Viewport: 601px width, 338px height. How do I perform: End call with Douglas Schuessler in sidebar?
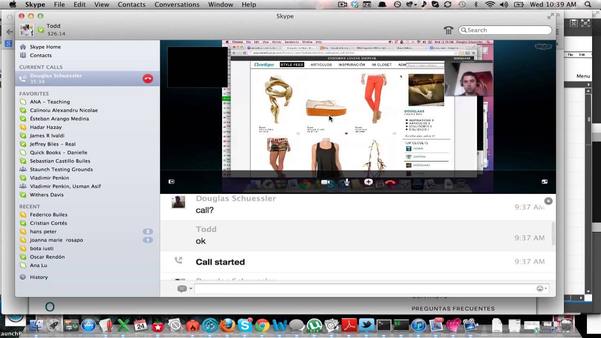point(148,79)
